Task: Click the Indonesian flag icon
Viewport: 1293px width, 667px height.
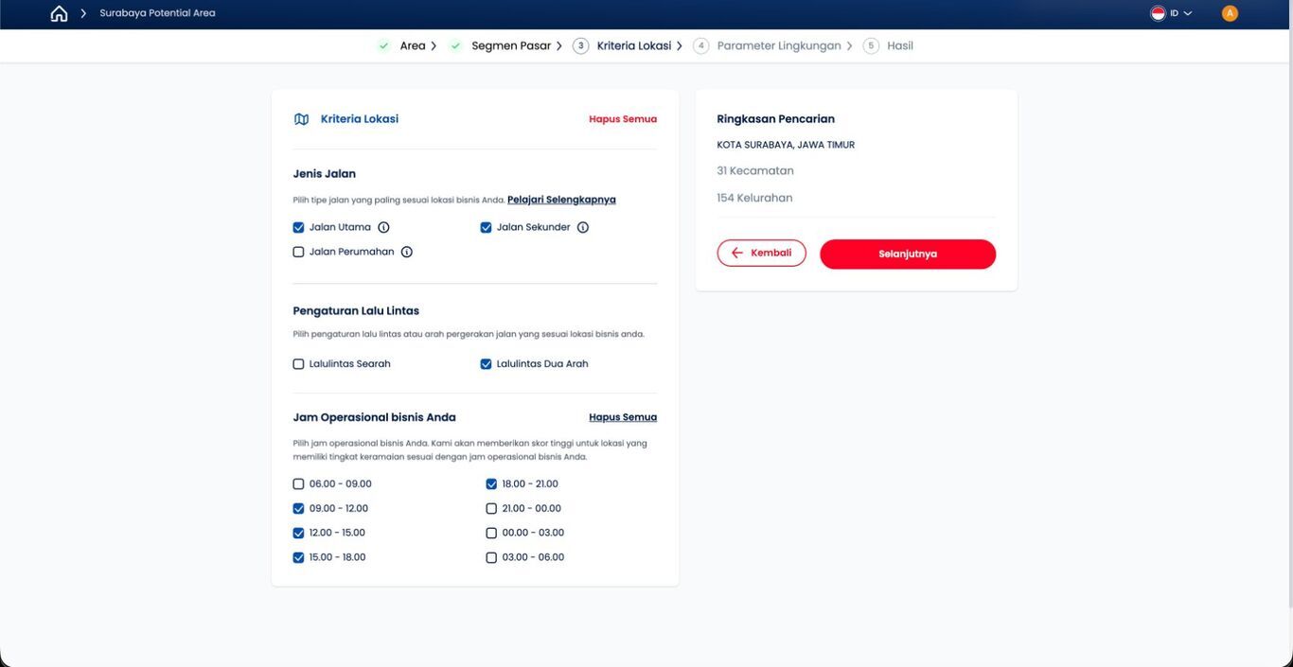Action: [1158, 13]
